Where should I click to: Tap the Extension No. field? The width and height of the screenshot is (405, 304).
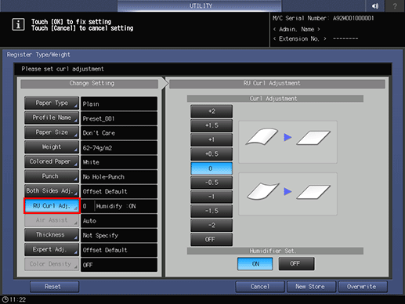point(316,39)
